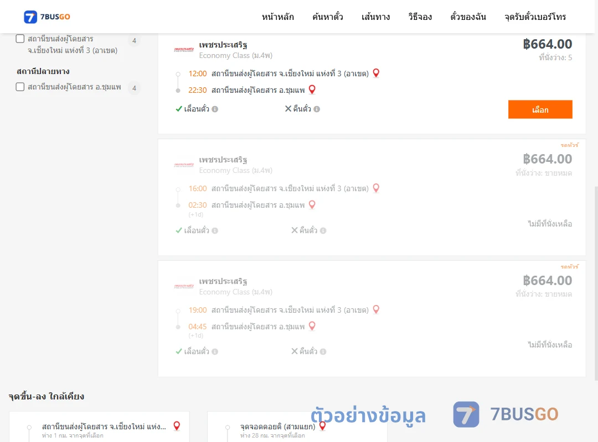This screenshot has width=598, height=442.
Task: Click ไม่มีที่นั่งเหลือ text on 16:00 trip
Action: (550, 224)
